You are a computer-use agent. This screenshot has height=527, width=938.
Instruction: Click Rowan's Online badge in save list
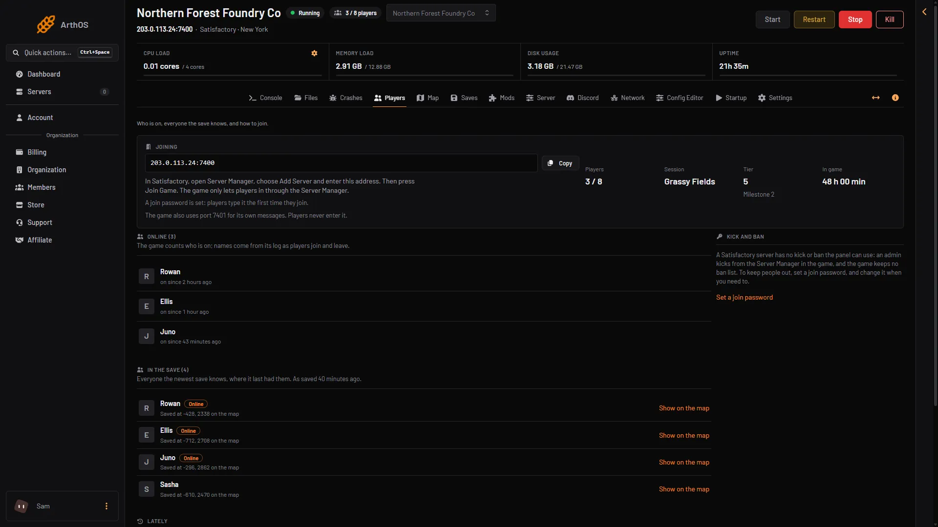(196, 404)
